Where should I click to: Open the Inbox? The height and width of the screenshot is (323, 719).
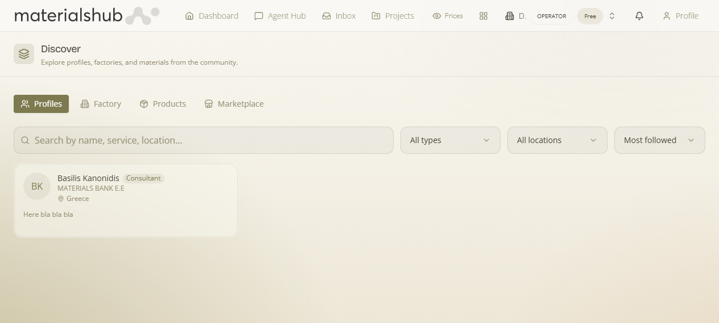(x=339, y=16)
